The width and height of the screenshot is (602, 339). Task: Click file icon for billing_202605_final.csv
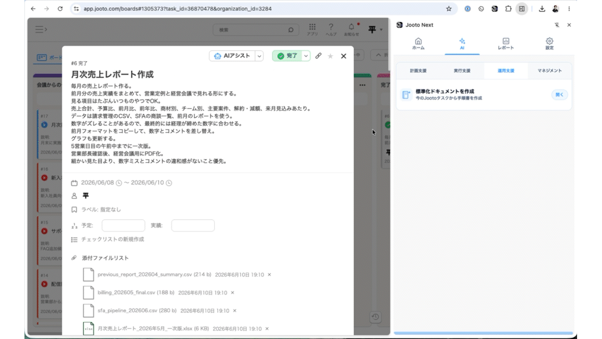(x=88, y=292)
